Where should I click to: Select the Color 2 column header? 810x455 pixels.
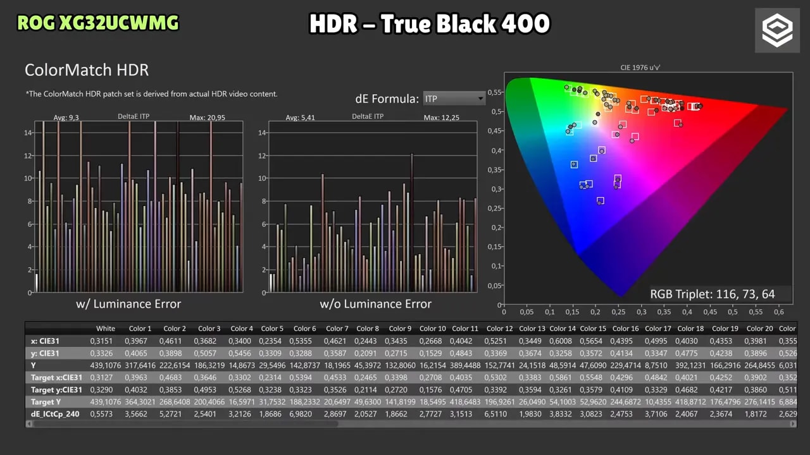(x=175, y=329)
